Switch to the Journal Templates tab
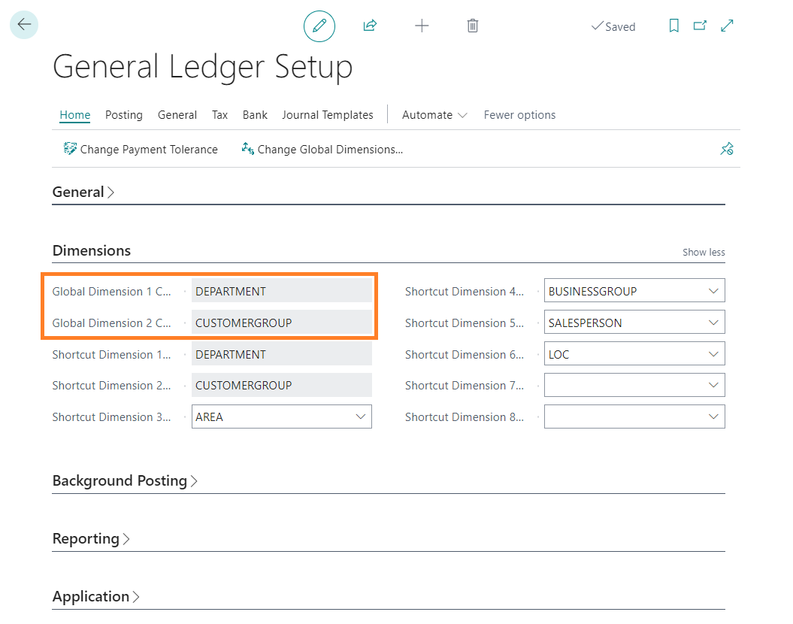 tap(328, 114)
